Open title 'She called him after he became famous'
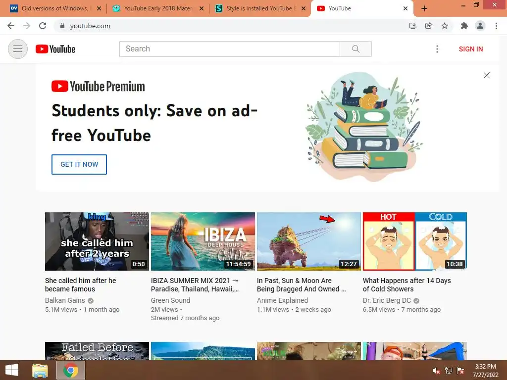The height and width of the screenshot is (380, 507). click(81, 285)
